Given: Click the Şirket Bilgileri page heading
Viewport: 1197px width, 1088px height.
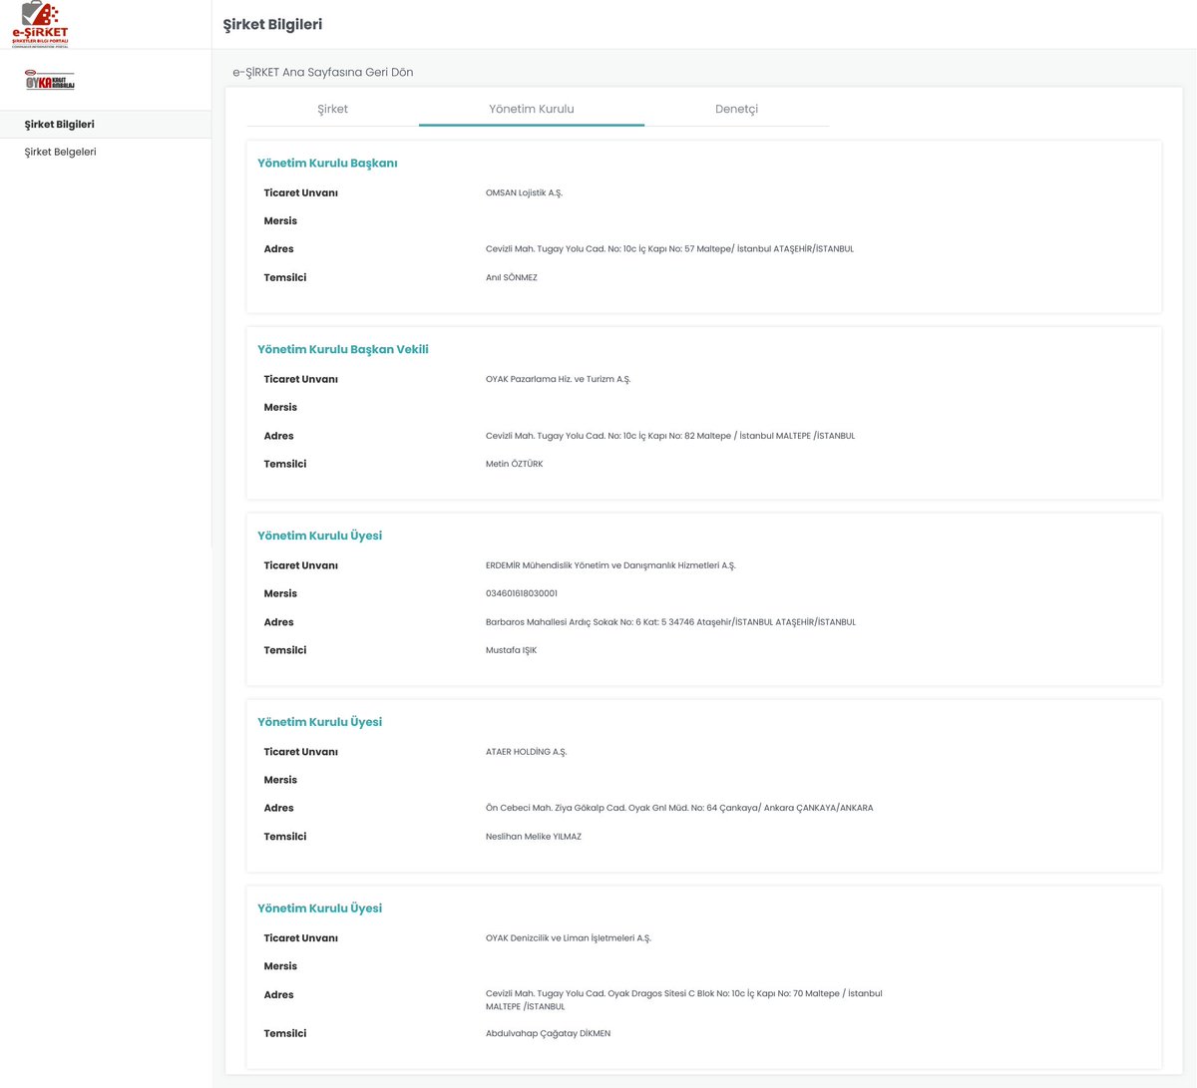Looking at the screenshot, I should click(272, 24).
